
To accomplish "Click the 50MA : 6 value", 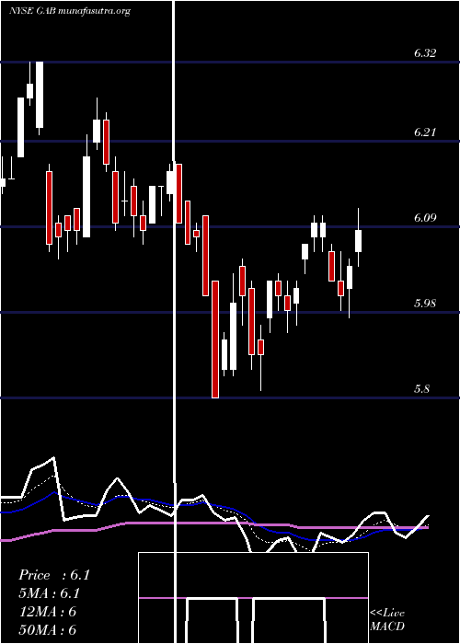I will click(x=47, y=629).
